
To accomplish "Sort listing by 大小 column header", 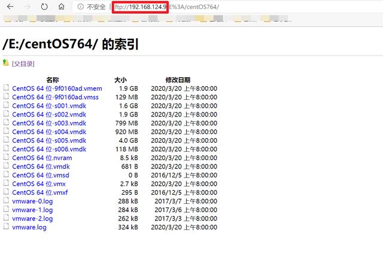I will [120, 79].
